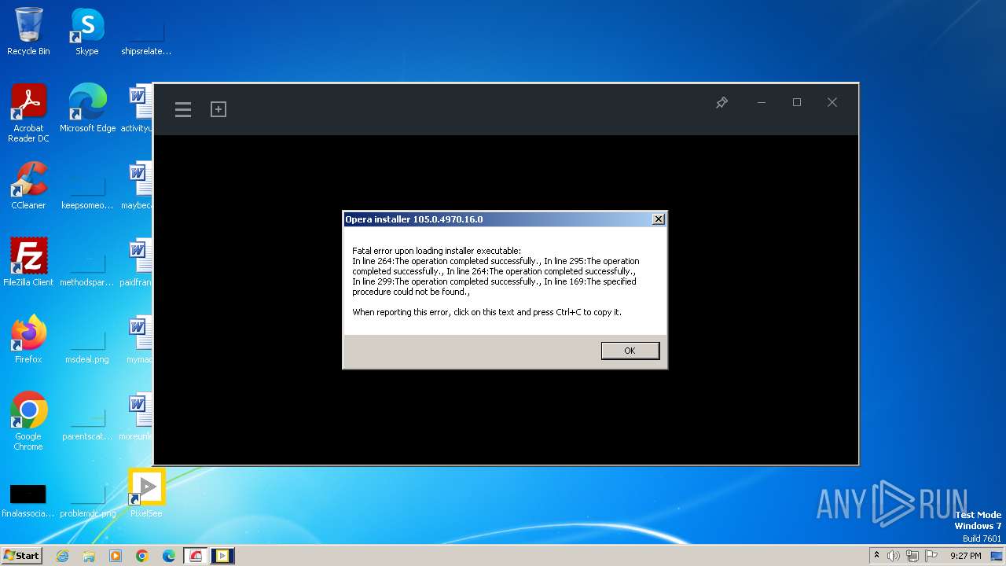Launch Chrome from the taskbar
Viewport: 1006px width, 566px height.
click(142, 556)
